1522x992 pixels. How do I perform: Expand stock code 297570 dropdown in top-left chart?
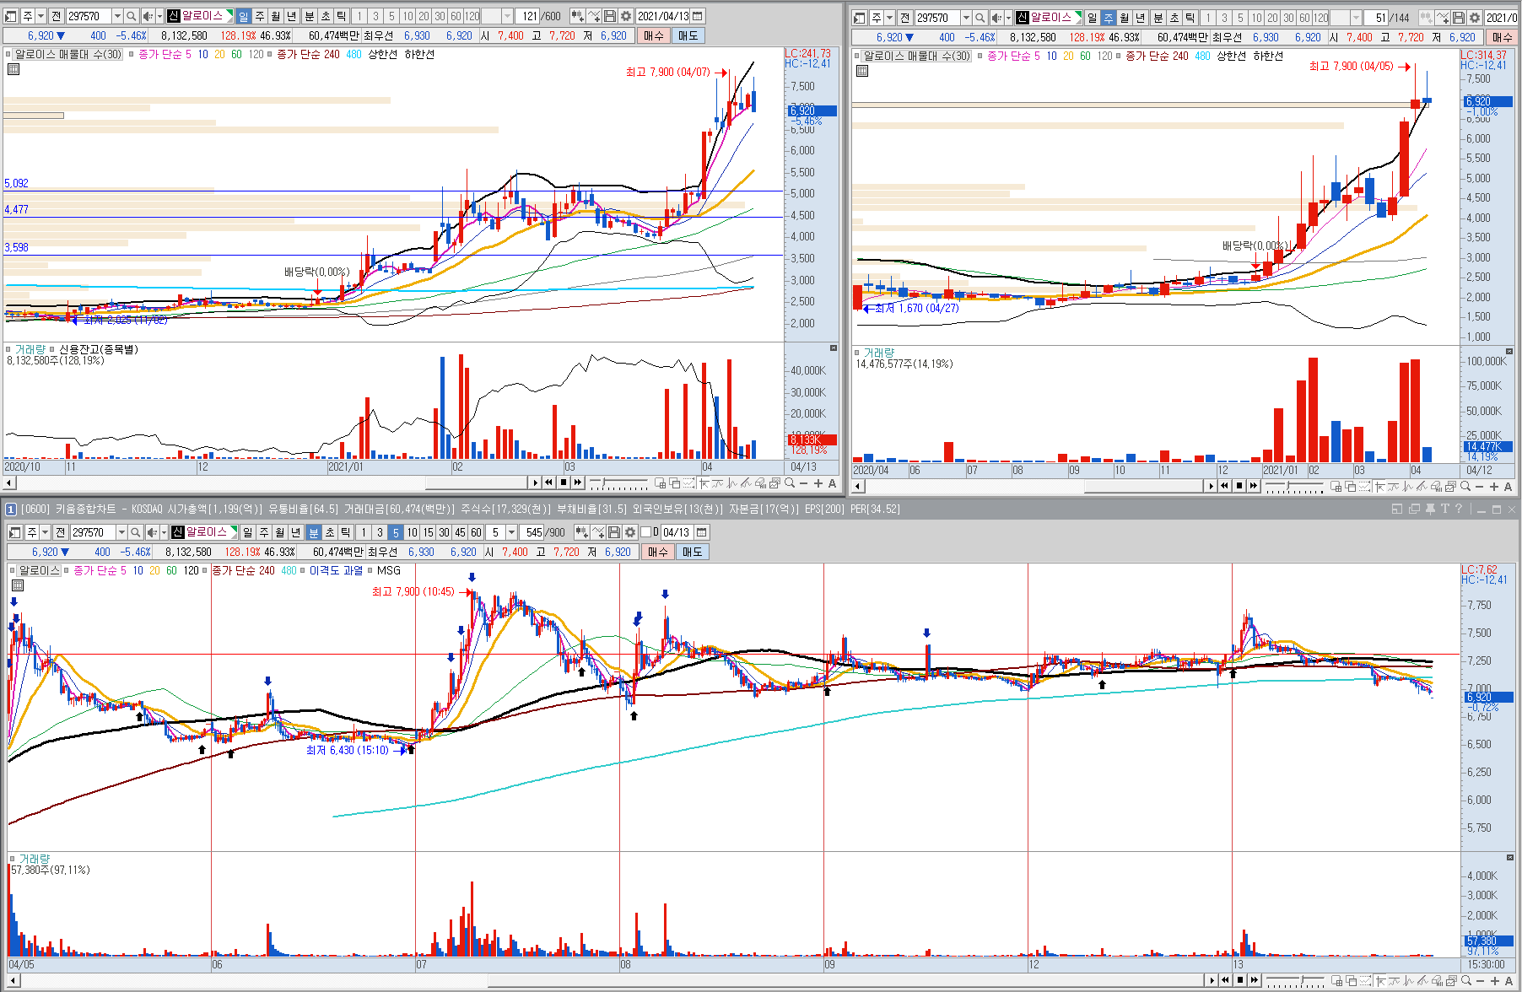pos(117,16)
